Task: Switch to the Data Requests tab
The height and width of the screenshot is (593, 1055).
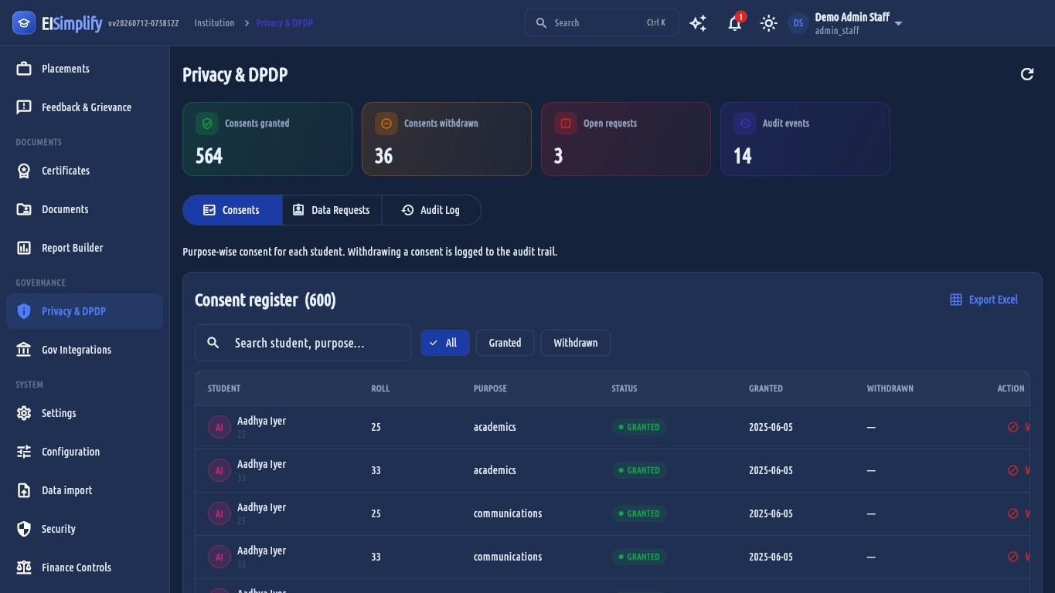Action: pyautogui.click(x=332, y=210)
